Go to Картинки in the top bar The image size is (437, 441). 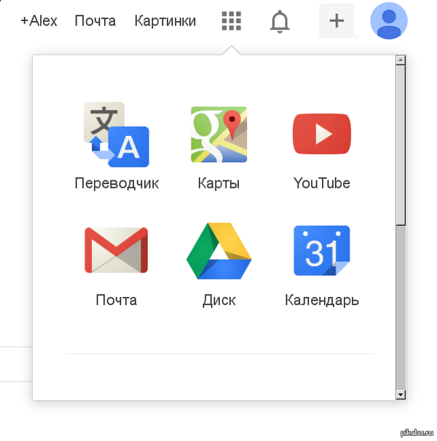[165, 21]
